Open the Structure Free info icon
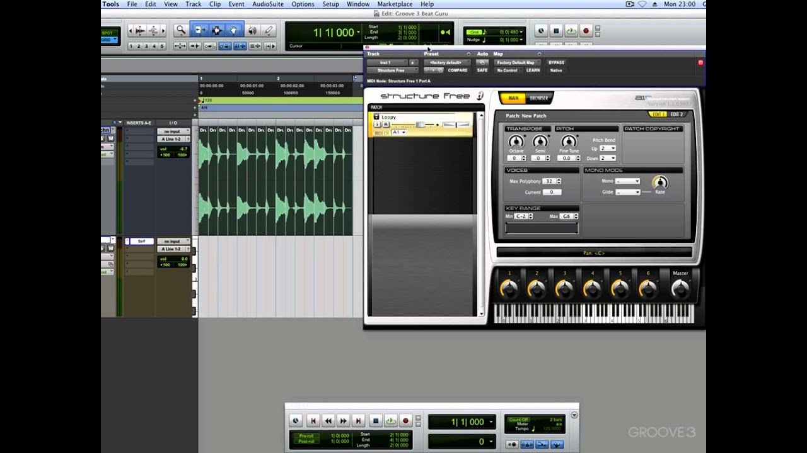 [480, 96]
